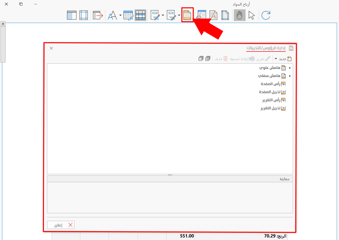Screen dimensions: 339x240
Task: Close the إدارة الرؤوس/التذييلات dialog with X
Action: 51,48
